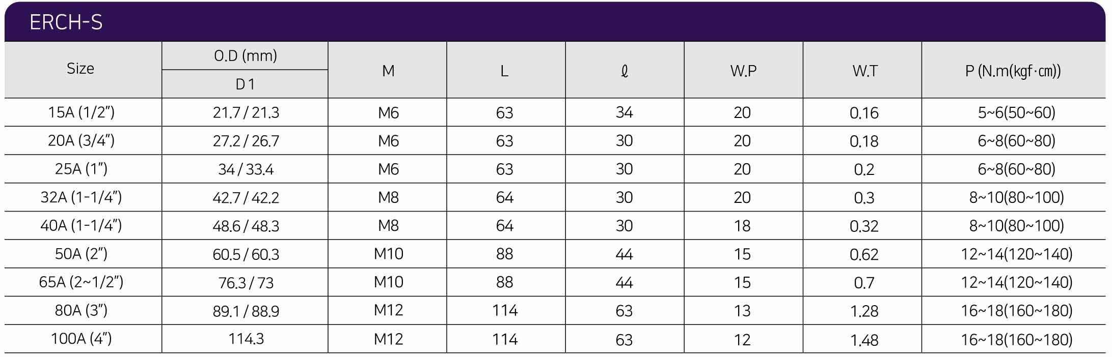Select the 20A (3/4") row label
This screenshot has height=357, width=1112.
pos(81,140)
